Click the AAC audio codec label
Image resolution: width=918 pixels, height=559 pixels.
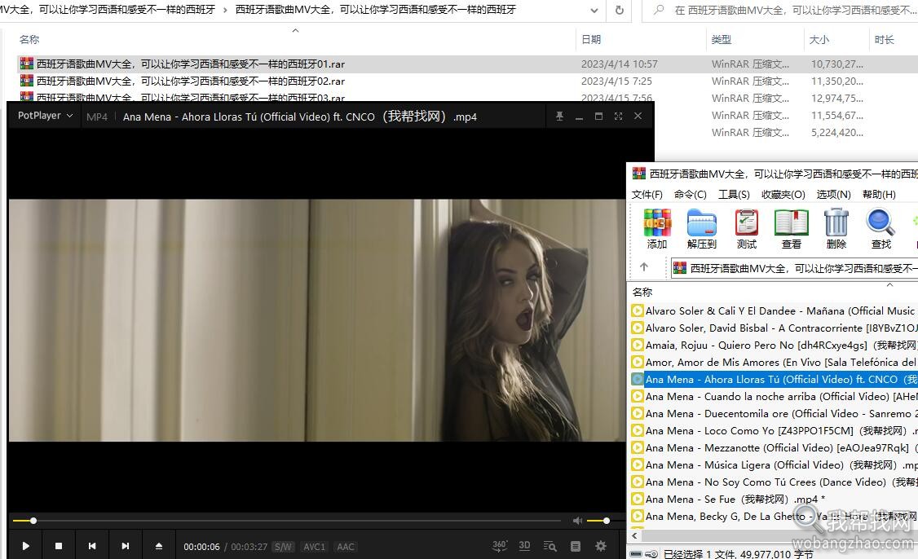346,547
